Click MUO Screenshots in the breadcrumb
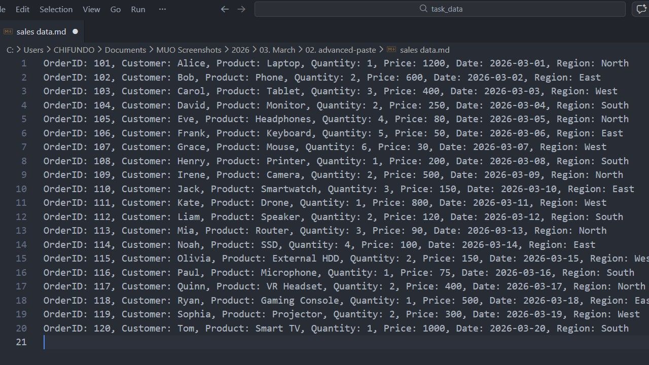The image size is (649, 365). (x=189, y=50)
